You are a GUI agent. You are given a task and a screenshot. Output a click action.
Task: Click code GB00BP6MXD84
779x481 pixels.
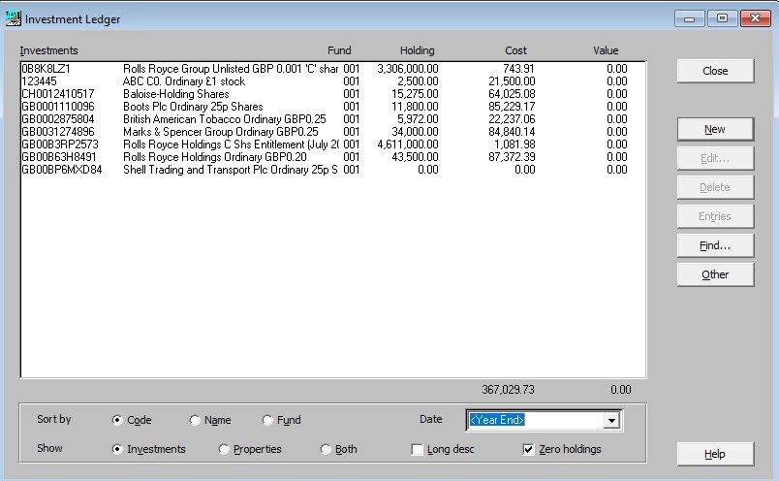pyautogui.click(x=62, y=170)
